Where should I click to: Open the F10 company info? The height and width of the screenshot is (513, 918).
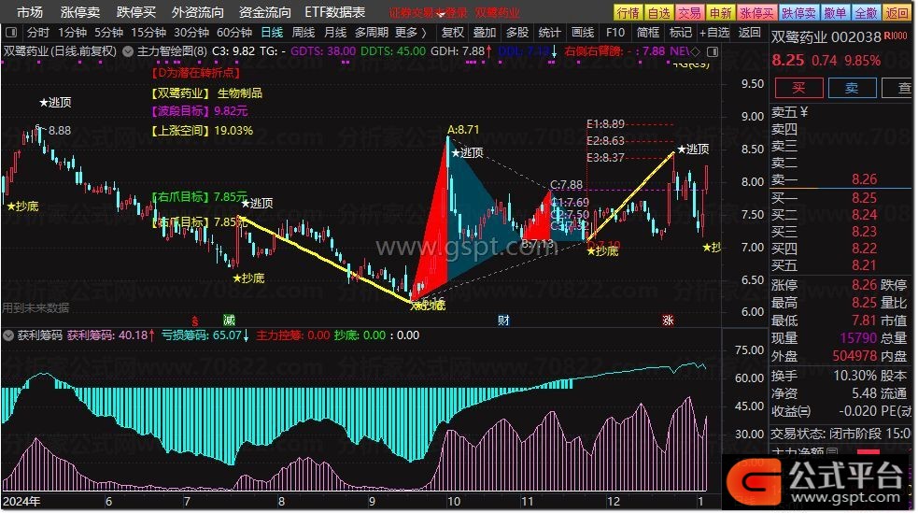coord(615,32)
